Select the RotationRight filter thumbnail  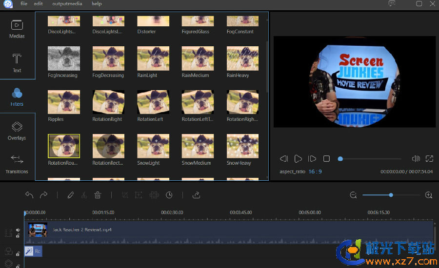pos(108,102)
